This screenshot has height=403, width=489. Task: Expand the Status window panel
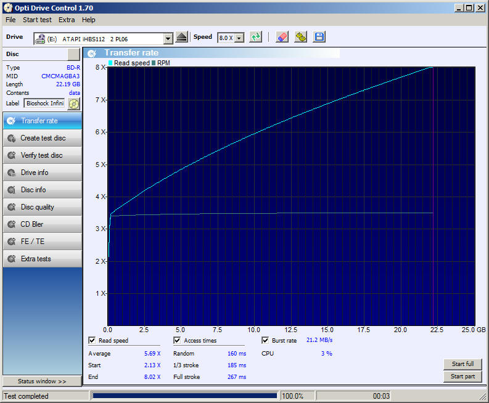(x=42, y=381)
